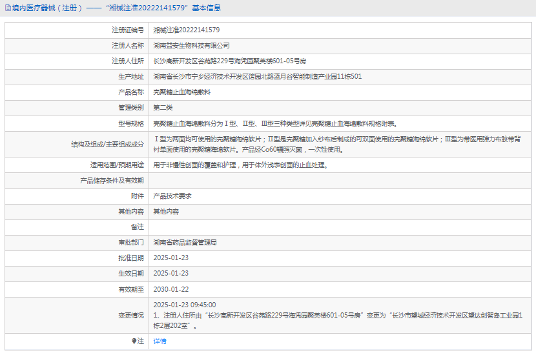Viewport: 536px width, 355px height.
Task: Click the 注册人住所 label
Action: (128, 61)
